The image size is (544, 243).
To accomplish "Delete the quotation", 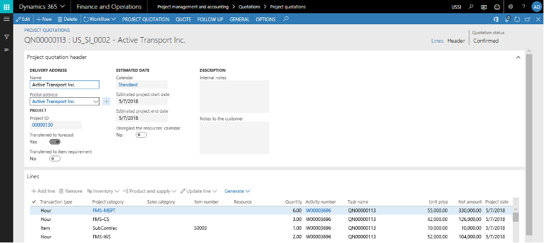I will click(67, 20).
